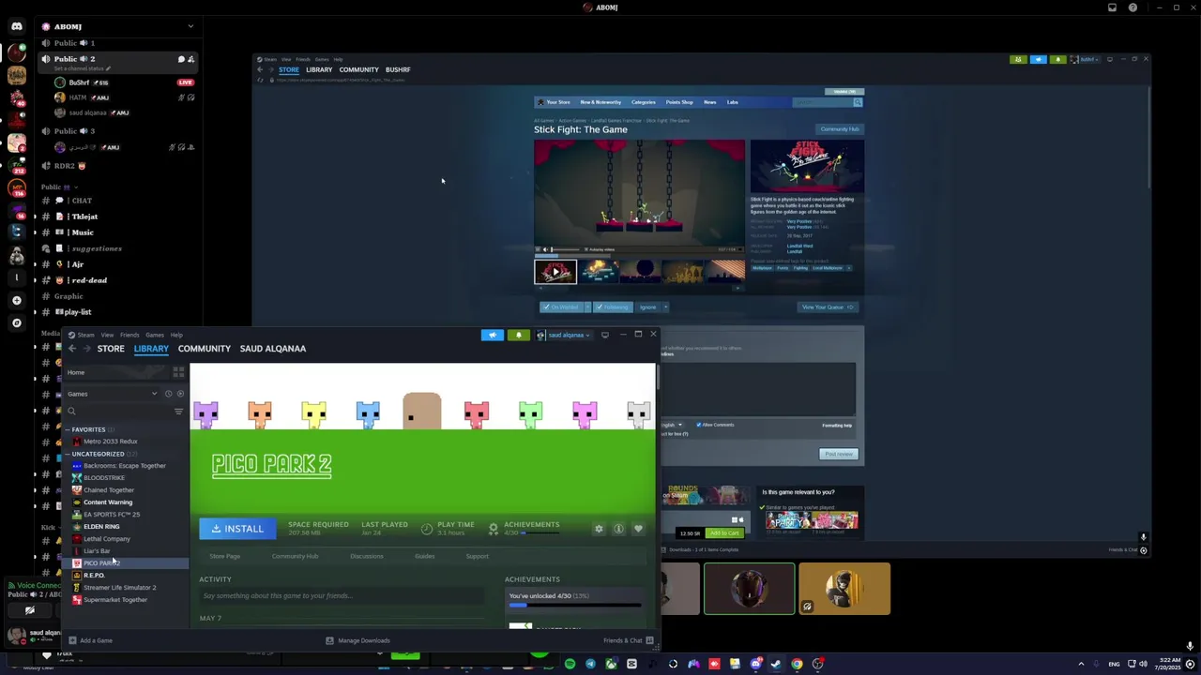Collapse the FAVORITES category

tap(68, 429)
